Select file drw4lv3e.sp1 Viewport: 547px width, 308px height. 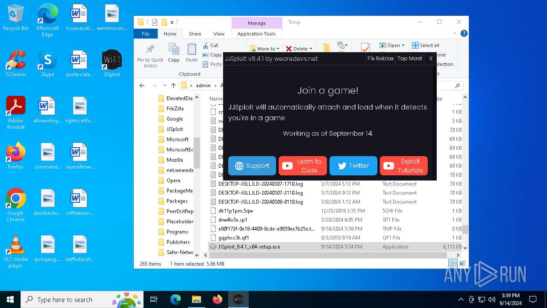click(x=335, y=220)
